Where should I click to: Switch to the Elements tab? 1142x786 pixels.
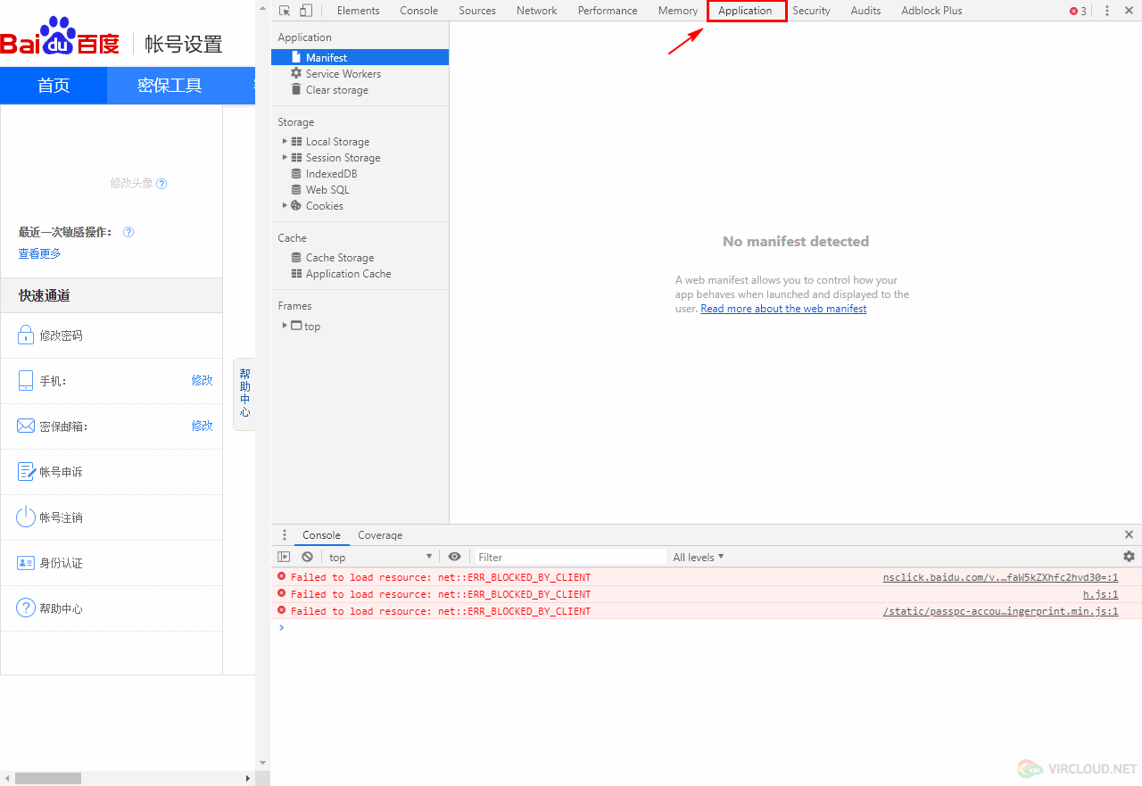(x=358, y=11)
